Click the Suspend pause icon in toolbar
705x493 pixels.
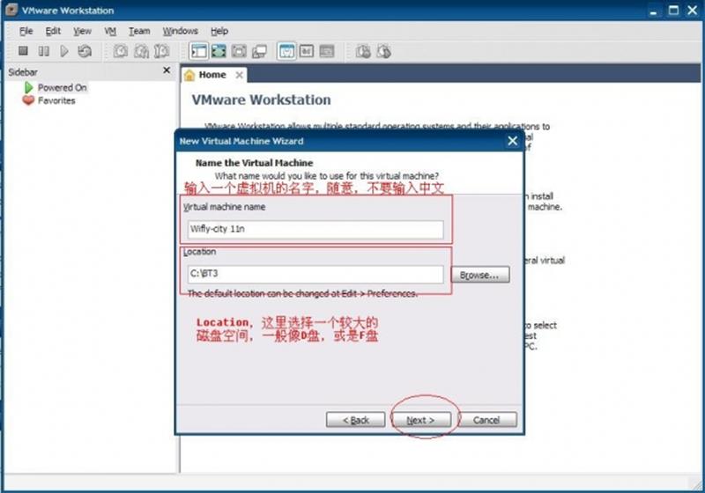pos(43,51)
